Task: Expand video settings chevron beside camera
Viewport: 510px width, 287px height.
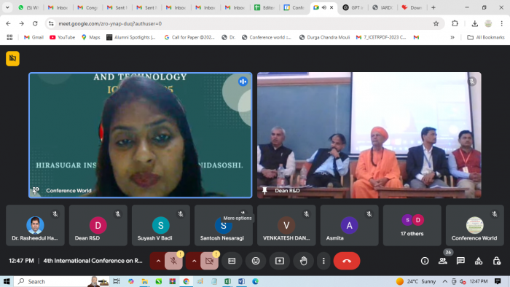Action: 194,261
